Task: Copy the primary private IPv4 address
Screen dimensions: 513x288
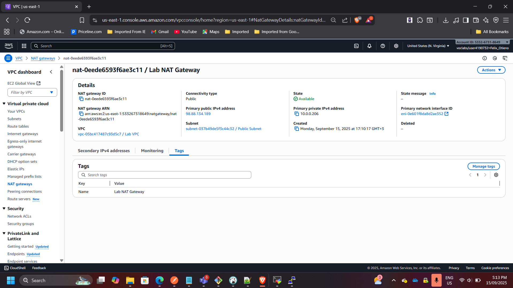Action: click(296, 114)
